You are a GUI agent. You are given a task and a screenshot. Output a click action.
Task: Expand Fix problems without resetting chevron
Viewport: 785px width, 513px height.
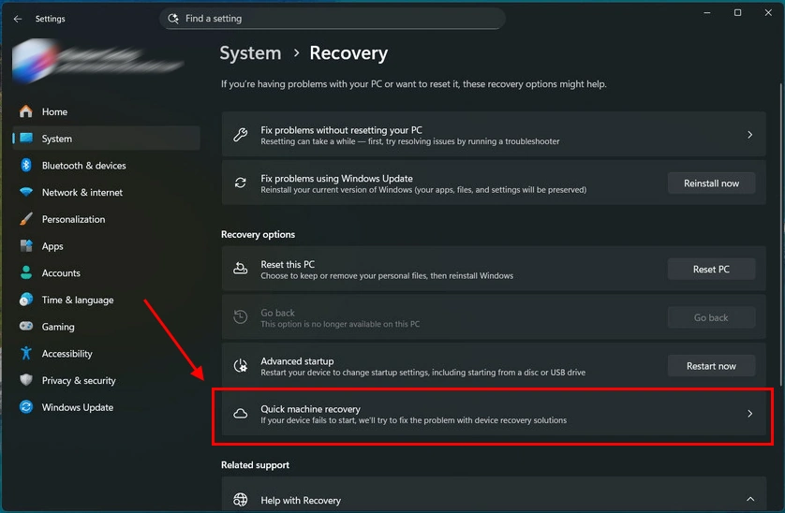[x=749, y=135]
